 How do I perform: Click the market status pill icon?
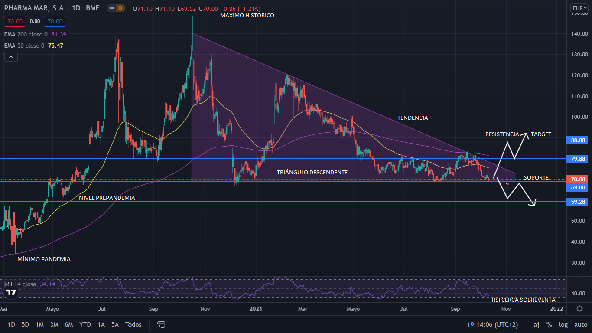[111, 8]
